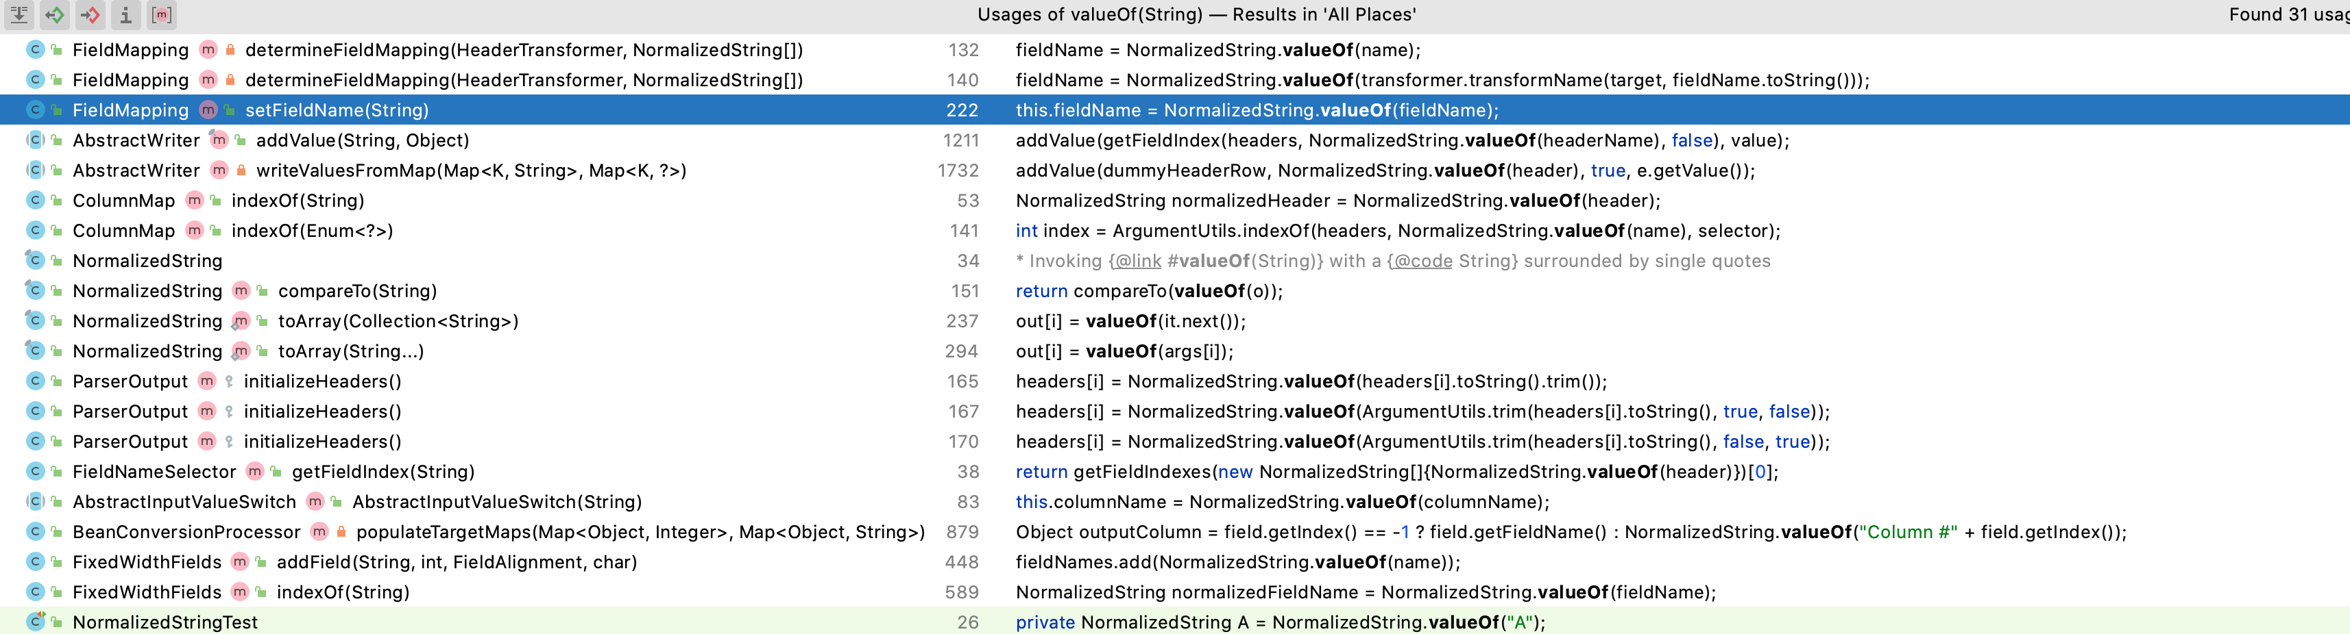The width and height of the screenshot is (2350, 634).
Task: Select 'populateTargetMaps' usage row
Action: tap(1175, 531)
